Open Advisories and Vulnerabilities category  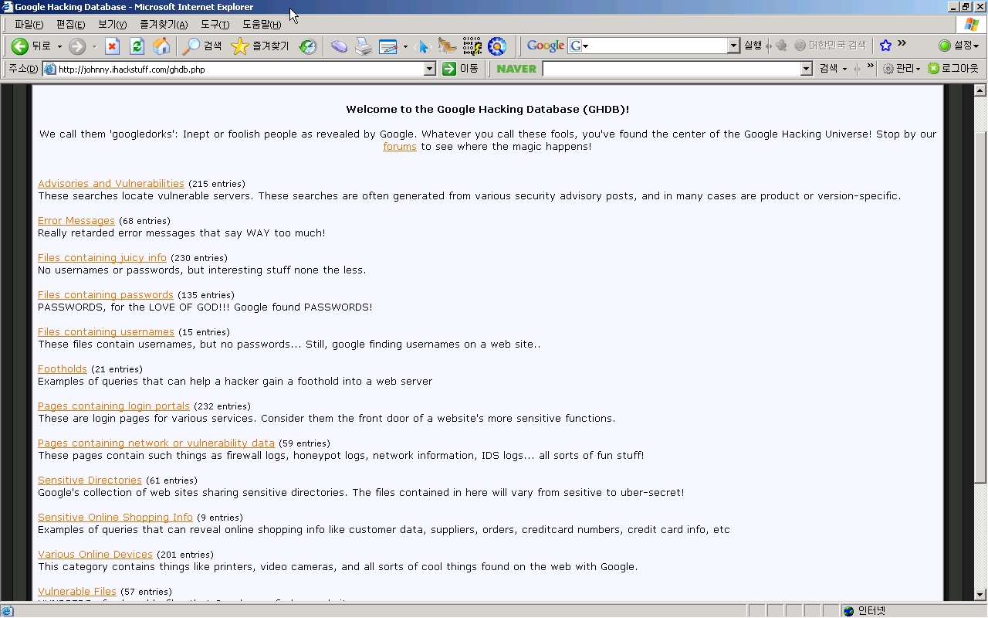point(111,184)
